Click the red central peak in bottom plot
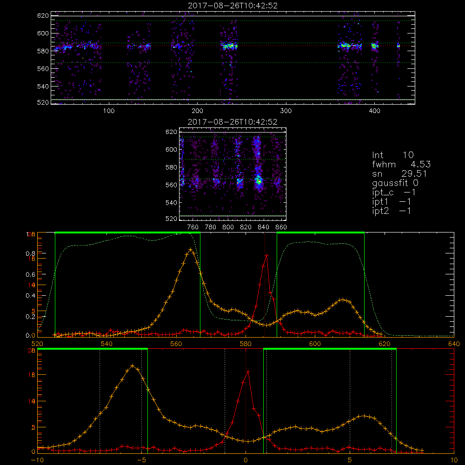465x465 pixels. pyautogui.click(x=248, y=372)
